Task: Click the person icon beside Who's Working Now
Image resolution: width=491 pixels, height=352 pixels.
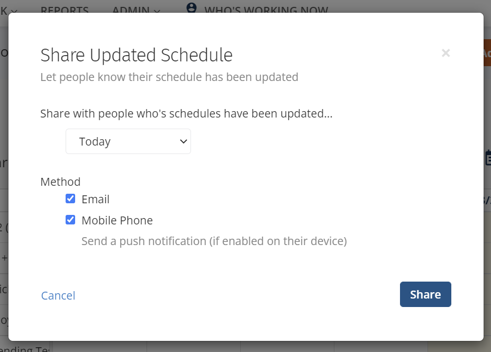Action: tap(192, 7)
